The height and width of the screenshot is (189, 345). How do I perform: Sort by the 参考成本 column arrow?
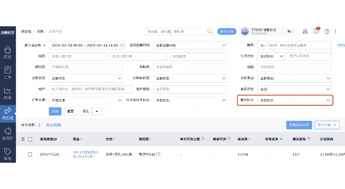pos(281,139)
